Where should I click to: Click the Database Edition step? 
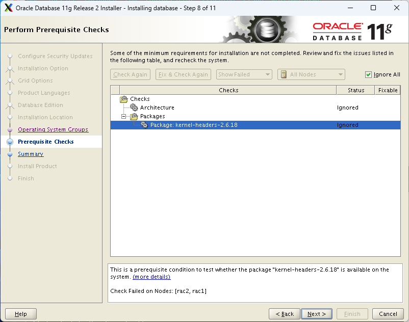[40, 105]
